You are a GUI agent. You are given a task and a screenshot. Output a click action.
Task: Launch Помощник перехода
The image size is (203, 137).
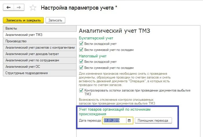(x=153, y=120)
